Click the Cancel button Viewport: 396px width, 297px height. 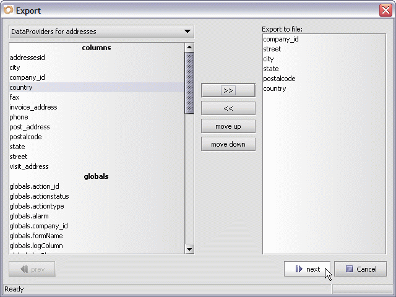[360, 269]
